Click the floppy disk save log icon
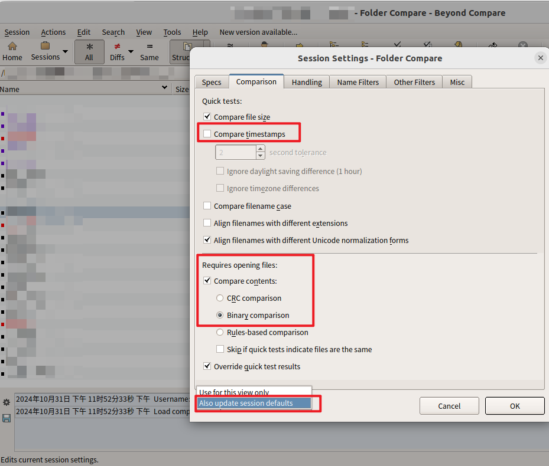The height and width of the screenshot is (466, 549). [7, 418]
